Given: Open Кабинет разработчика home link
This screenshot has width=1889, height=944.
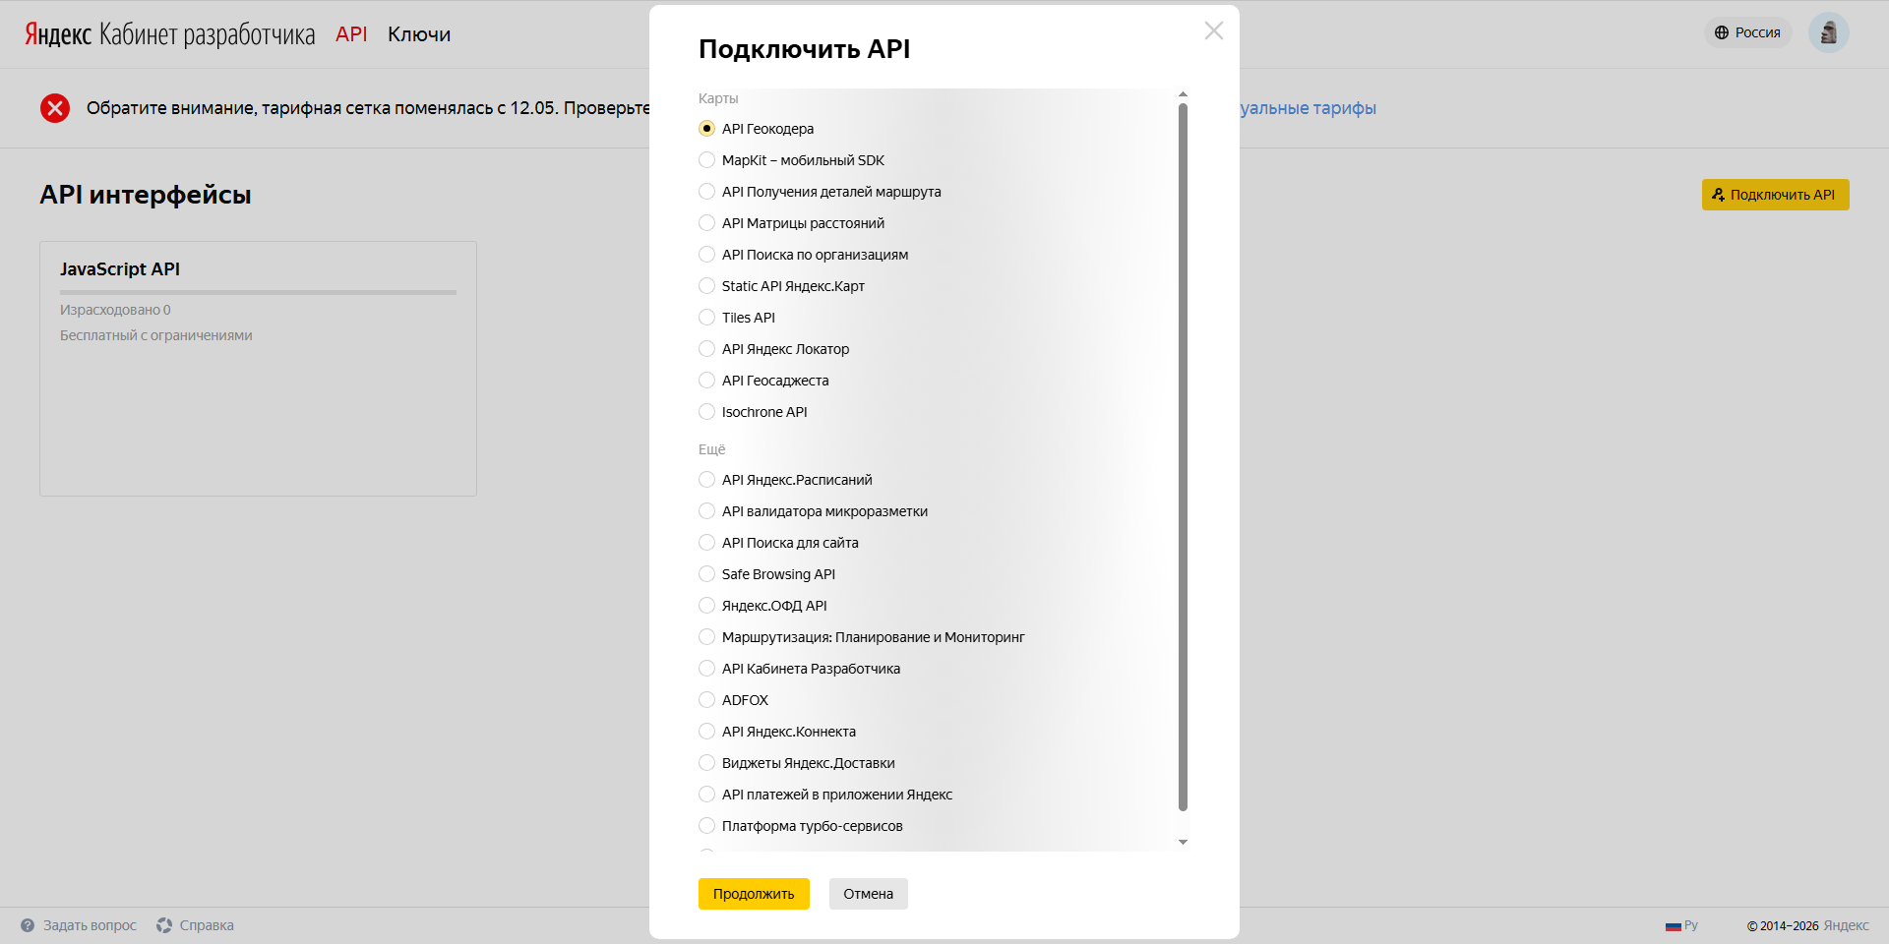Looking at the screenshot, I should click(207, 34).
